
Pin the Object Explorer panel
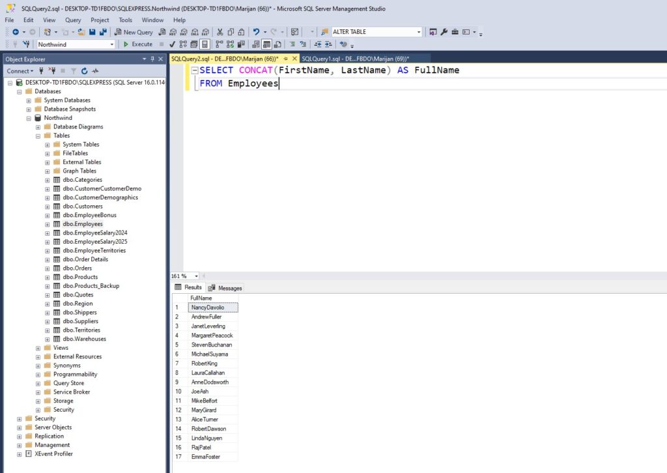click(152, 59)
